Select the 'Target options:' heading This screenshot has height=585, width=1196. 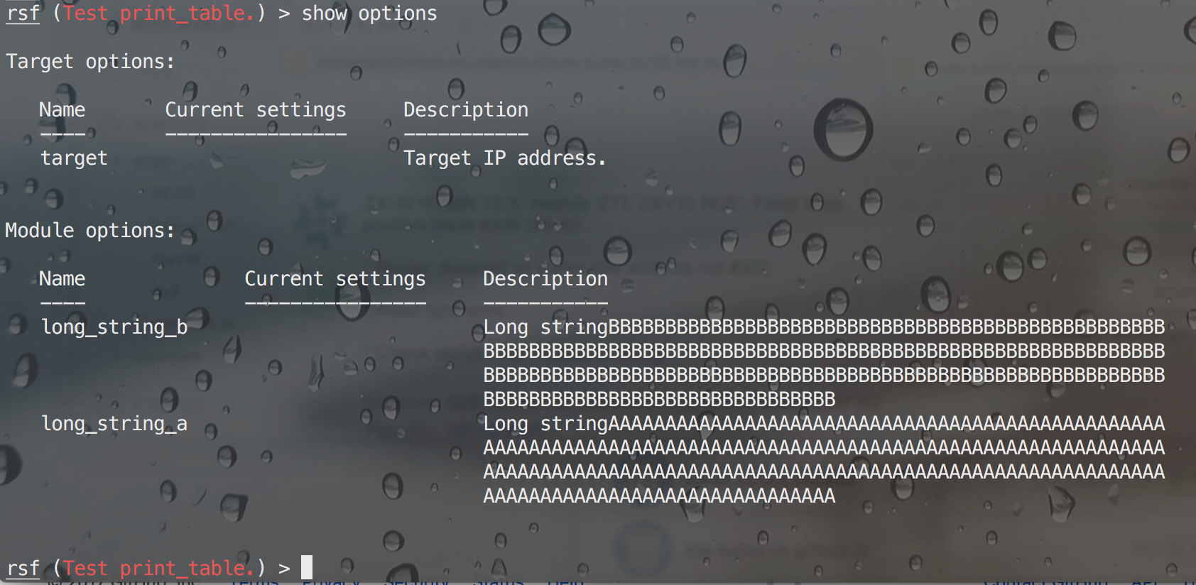click(90, 62)
